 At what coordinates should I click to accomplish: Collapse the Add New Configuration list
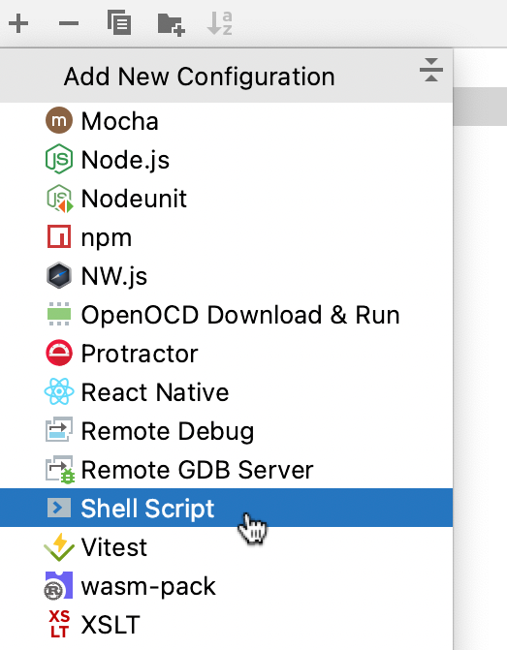(431, 70)
